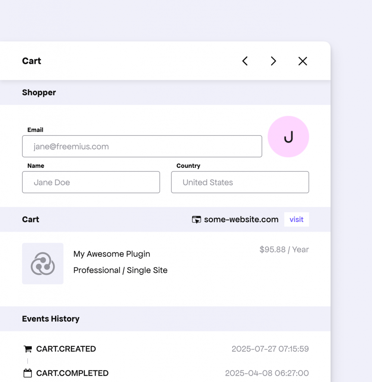372x382 pixels.
Task: Click the Email input field
Action: point(142,146)
